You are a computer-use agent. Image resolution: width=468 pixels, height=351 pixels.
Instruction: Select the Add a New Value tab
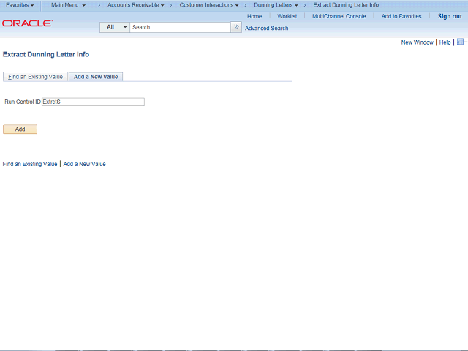click(96, 77)
